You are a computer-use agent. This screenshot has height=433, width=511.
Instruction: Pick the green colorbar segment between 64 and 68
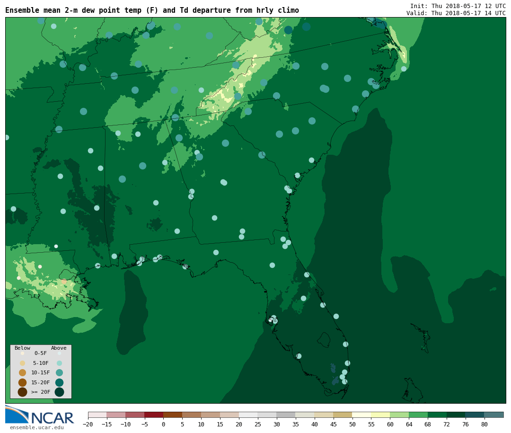pos(419,415)
